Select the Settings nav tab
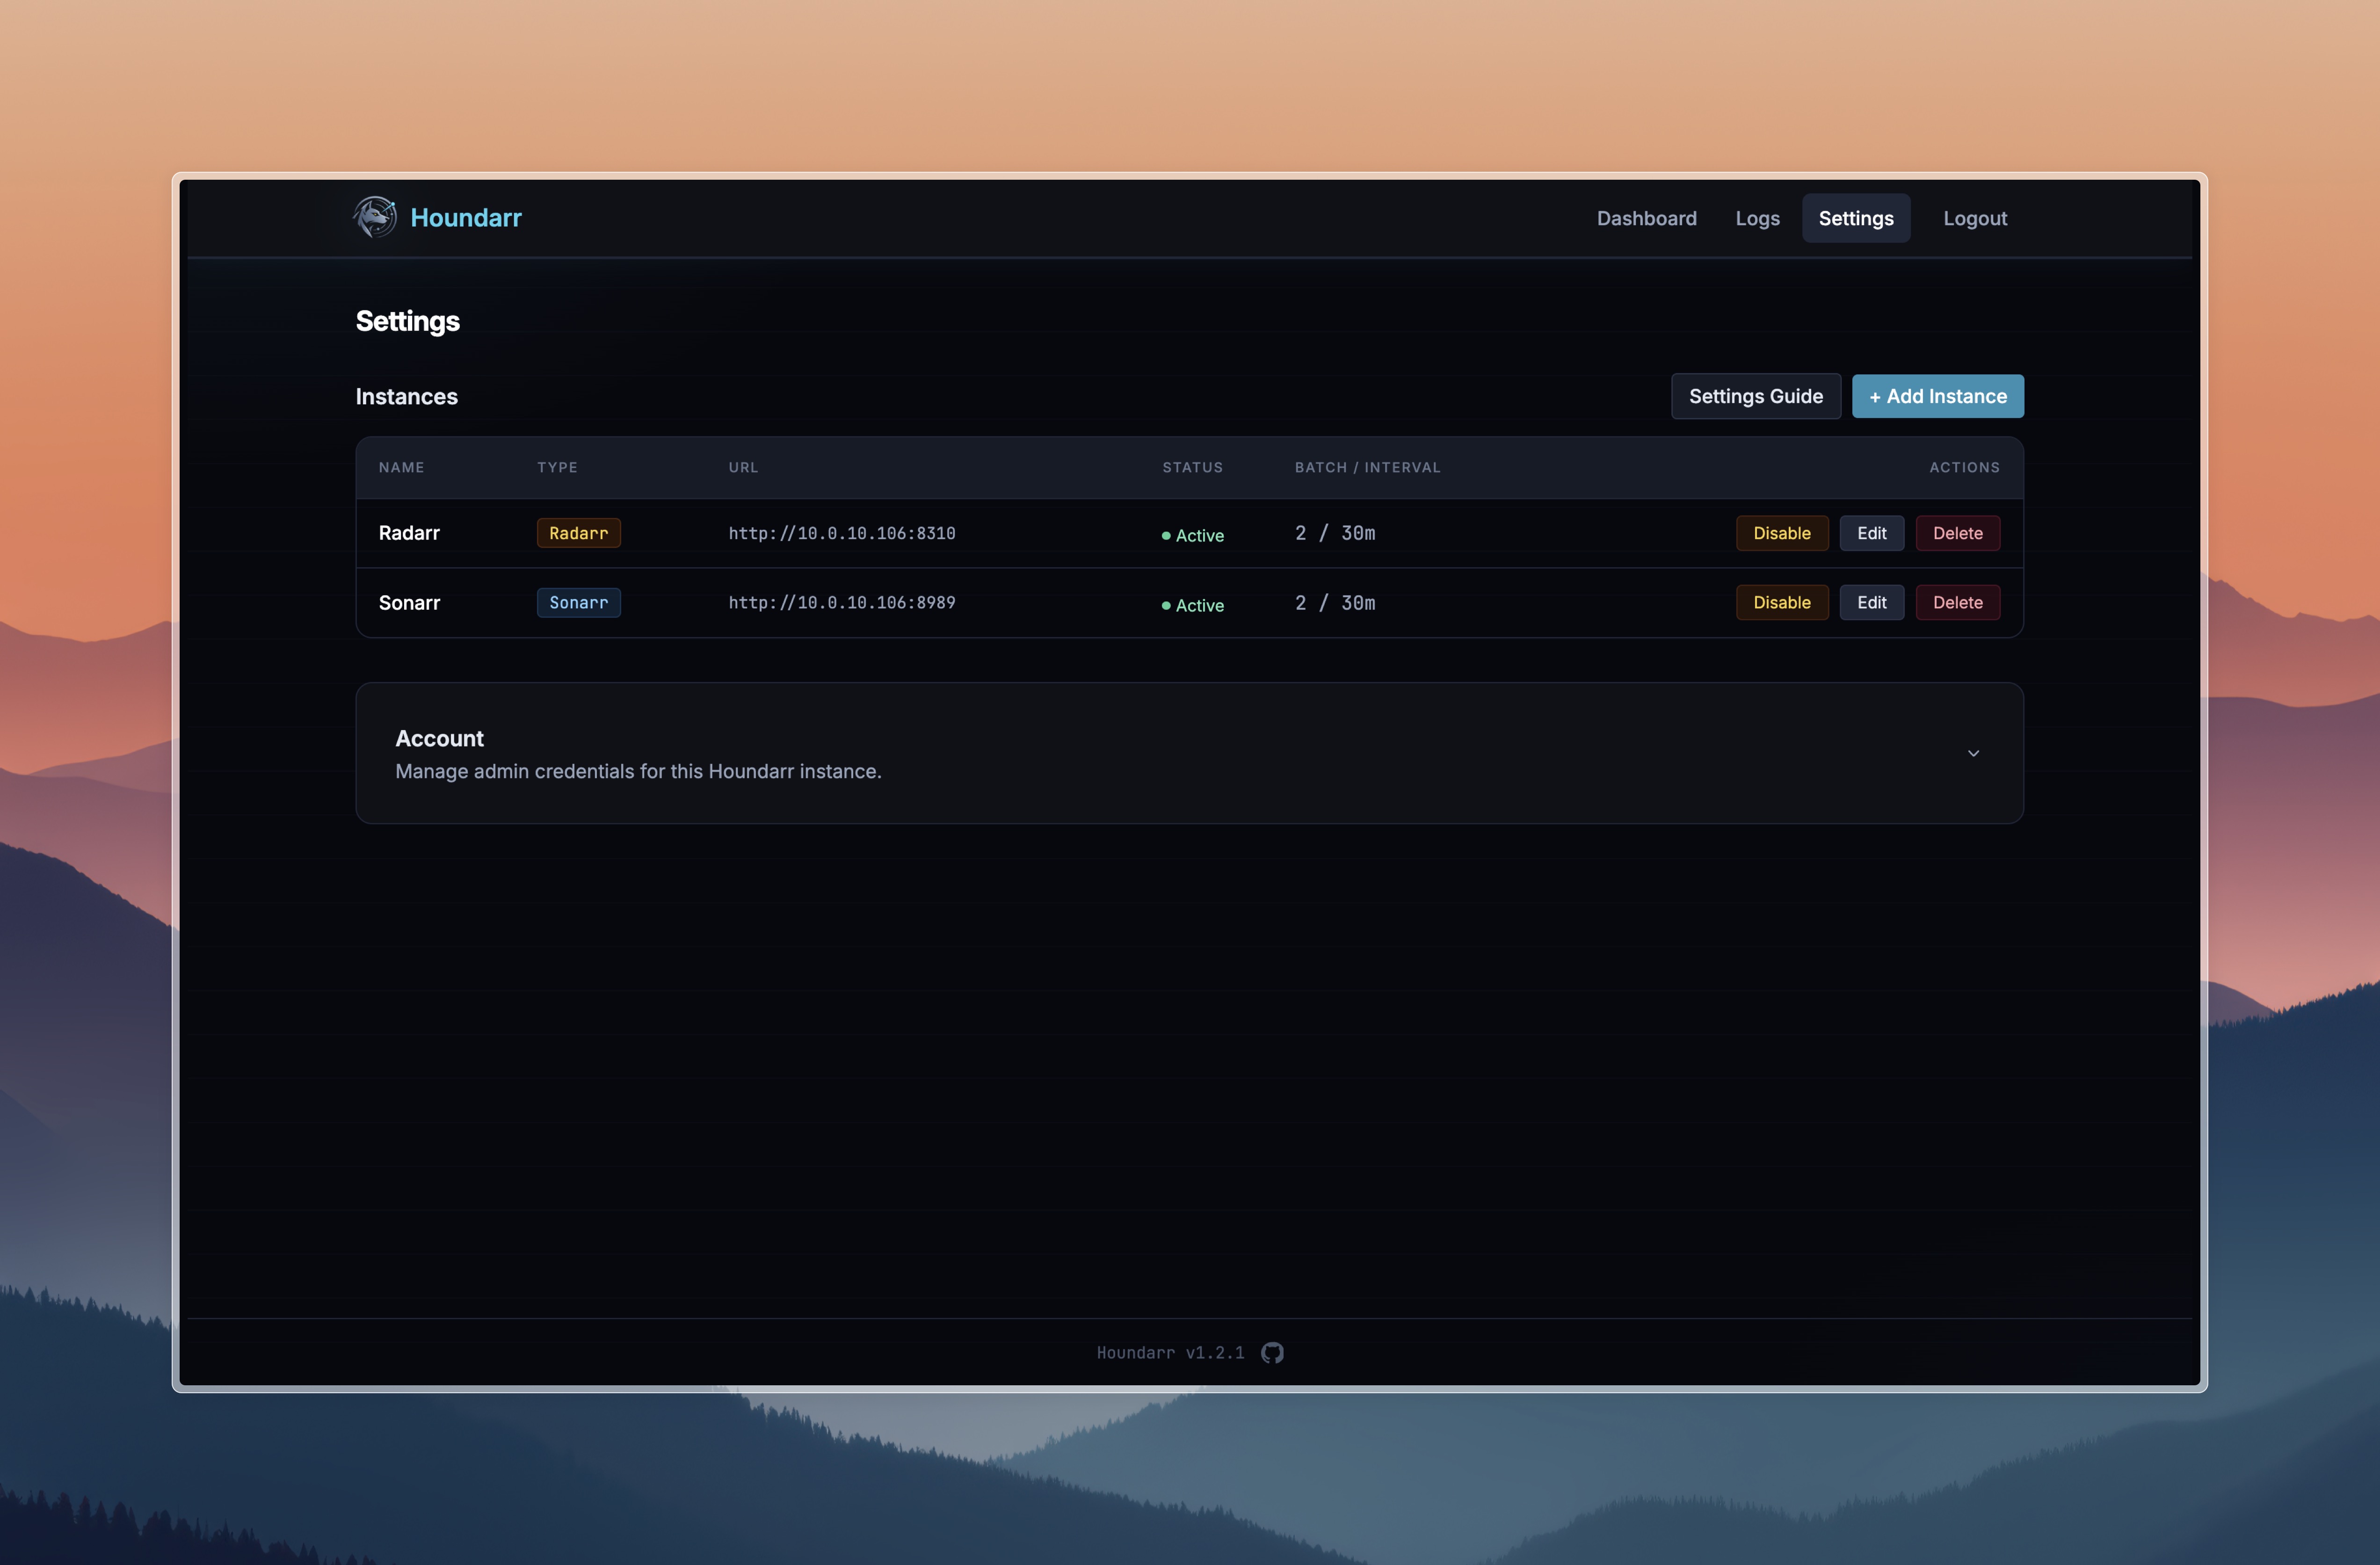 (1856, 218)
